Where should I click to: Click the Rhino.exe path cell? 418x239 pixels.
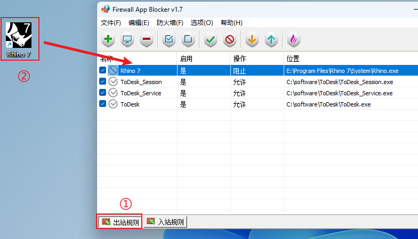coord(342,71)
